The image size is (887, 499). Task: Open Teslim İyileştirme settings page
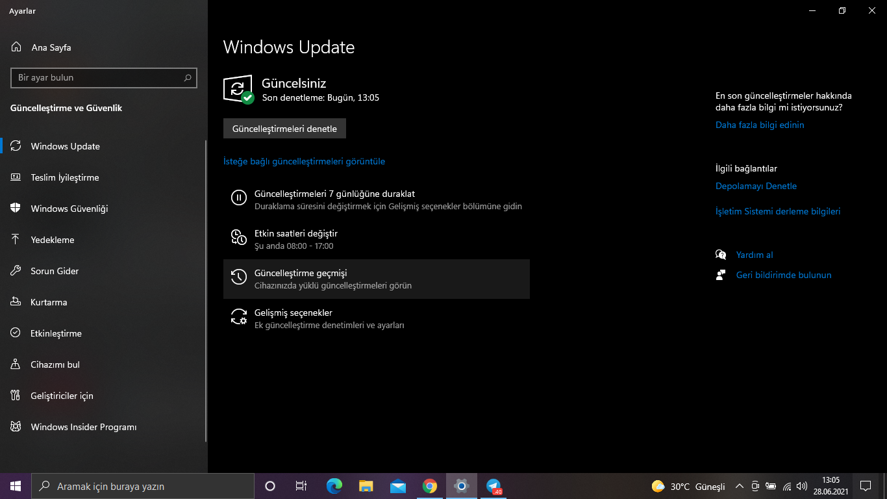point(104,177)
